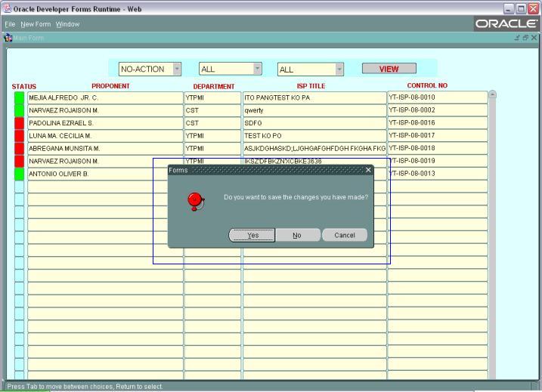This screenshot has height=392, width=542.
Task: Open the Window menu
Action: tap(67, 24)
